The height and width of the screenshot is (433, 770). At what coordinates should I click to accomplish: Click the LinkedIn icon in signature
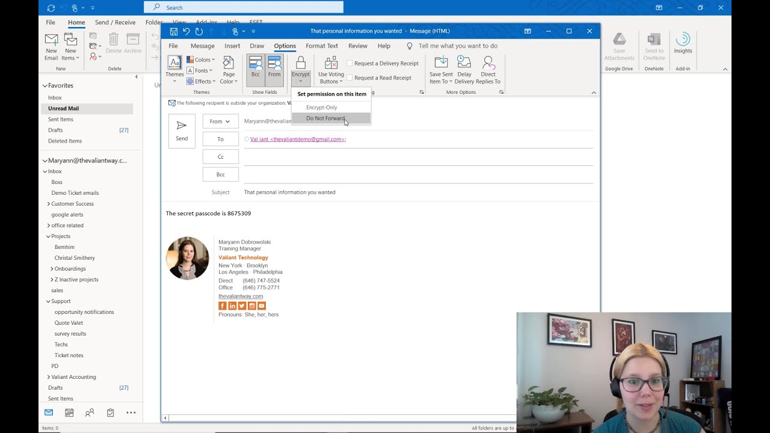pyautogui.click(x=232, y=306)
